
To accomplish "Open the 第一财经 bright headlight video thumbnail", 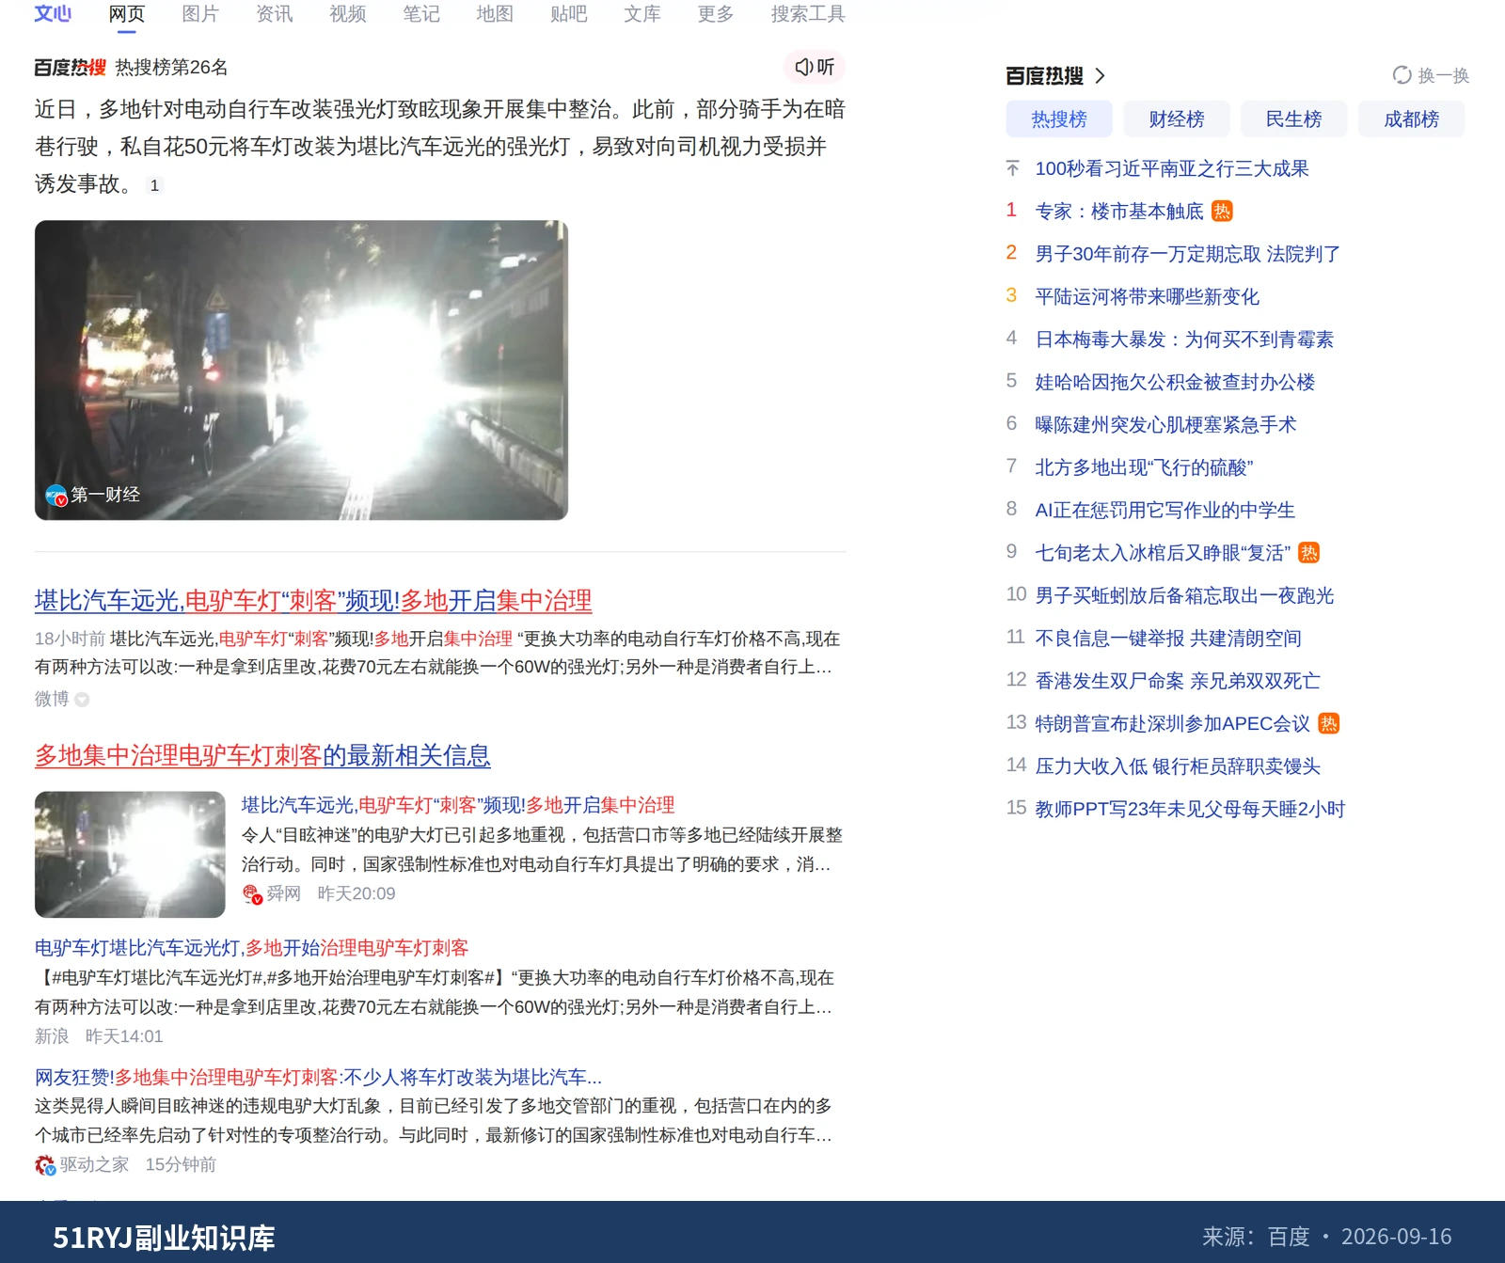I will click(301, 371).
